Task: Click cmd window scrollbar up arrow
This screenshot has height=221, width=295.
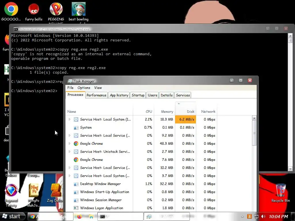Action: pyautogui.click(x=290, y=35)
